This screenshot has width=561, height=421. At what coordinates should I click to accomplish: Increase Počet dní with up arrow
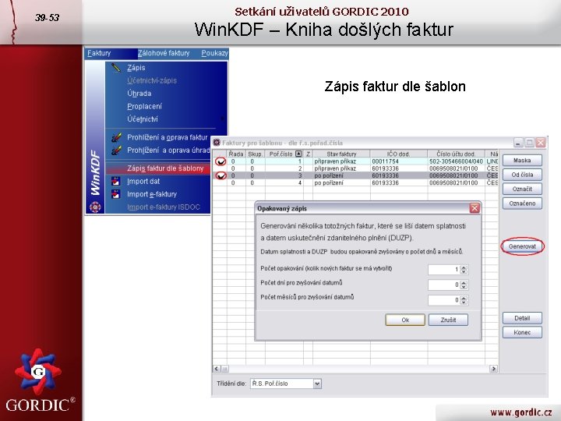point(464,283)
